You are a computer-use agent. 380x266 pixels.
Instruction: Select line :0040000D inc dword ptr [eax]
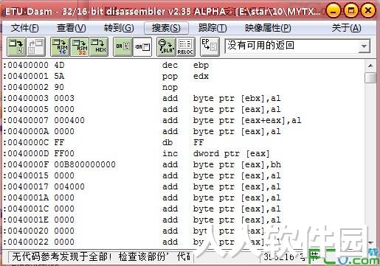pyautogui.click(x=183, y=154)
